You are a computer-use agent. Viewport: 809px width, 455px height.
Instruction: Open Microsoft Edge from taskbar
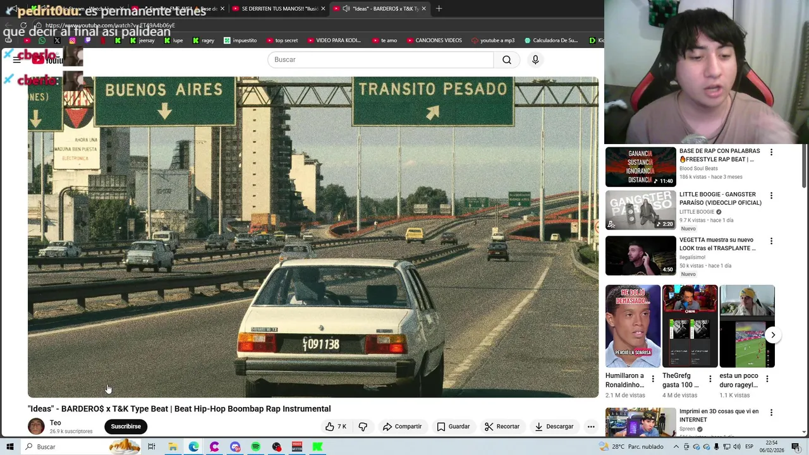pyautogui.click(x=193, y=447)
